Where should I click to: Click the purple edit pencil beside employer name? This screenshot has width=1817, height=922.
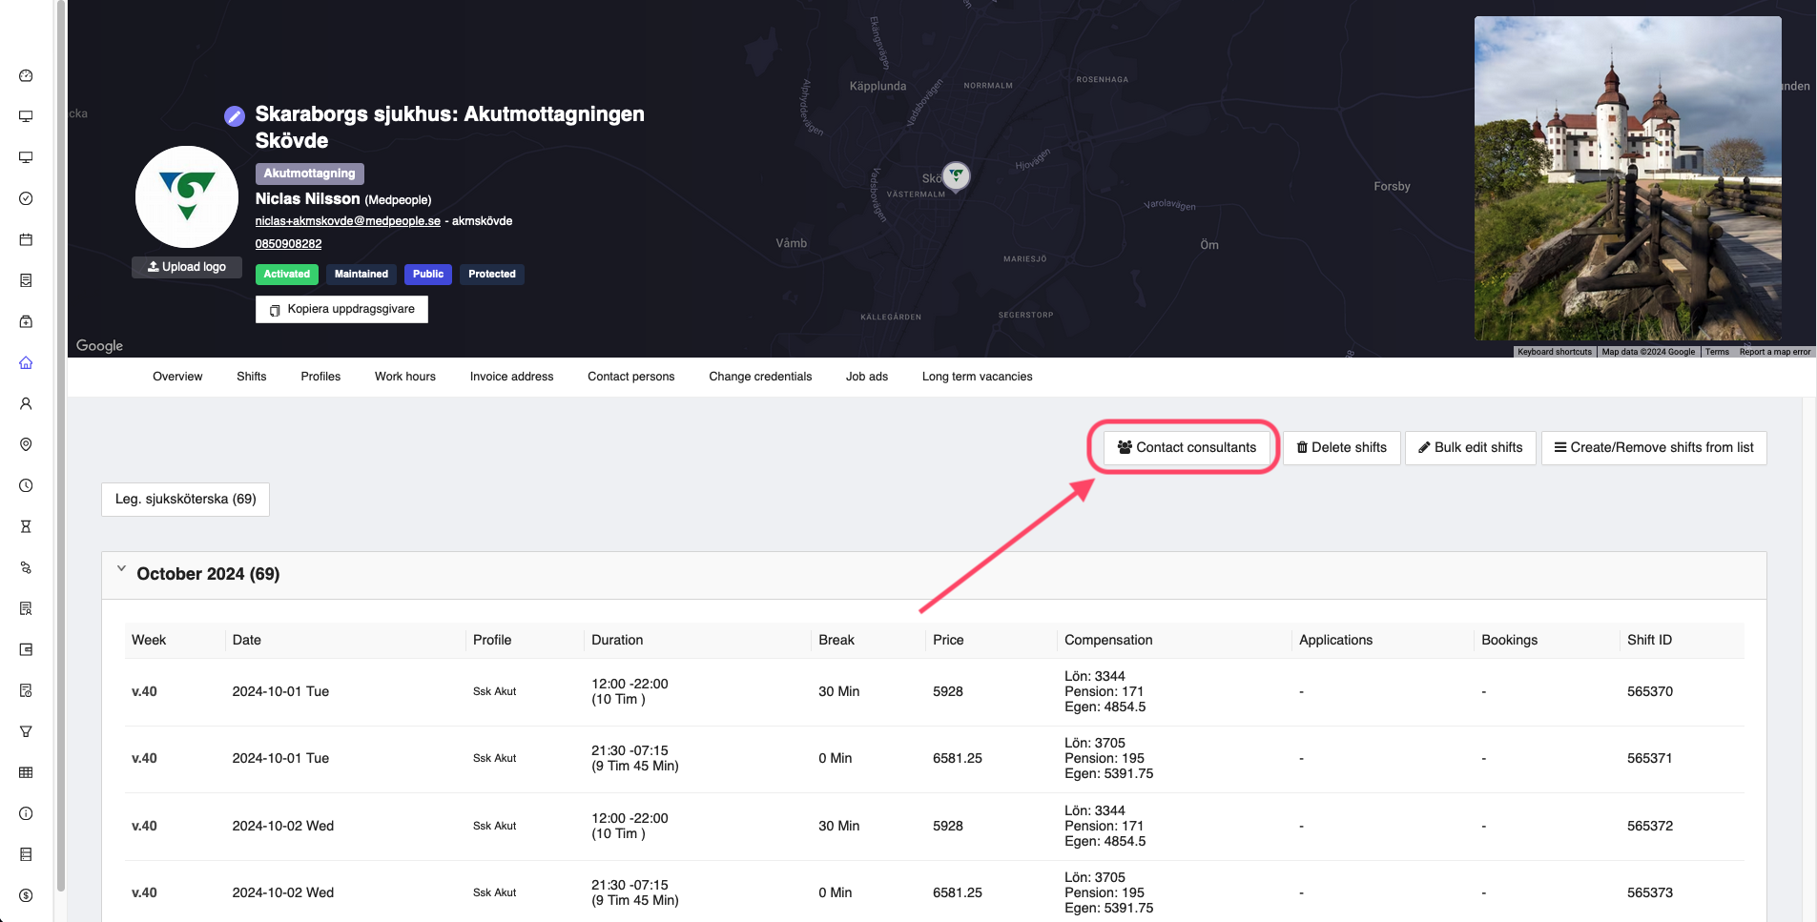point(234,116)
